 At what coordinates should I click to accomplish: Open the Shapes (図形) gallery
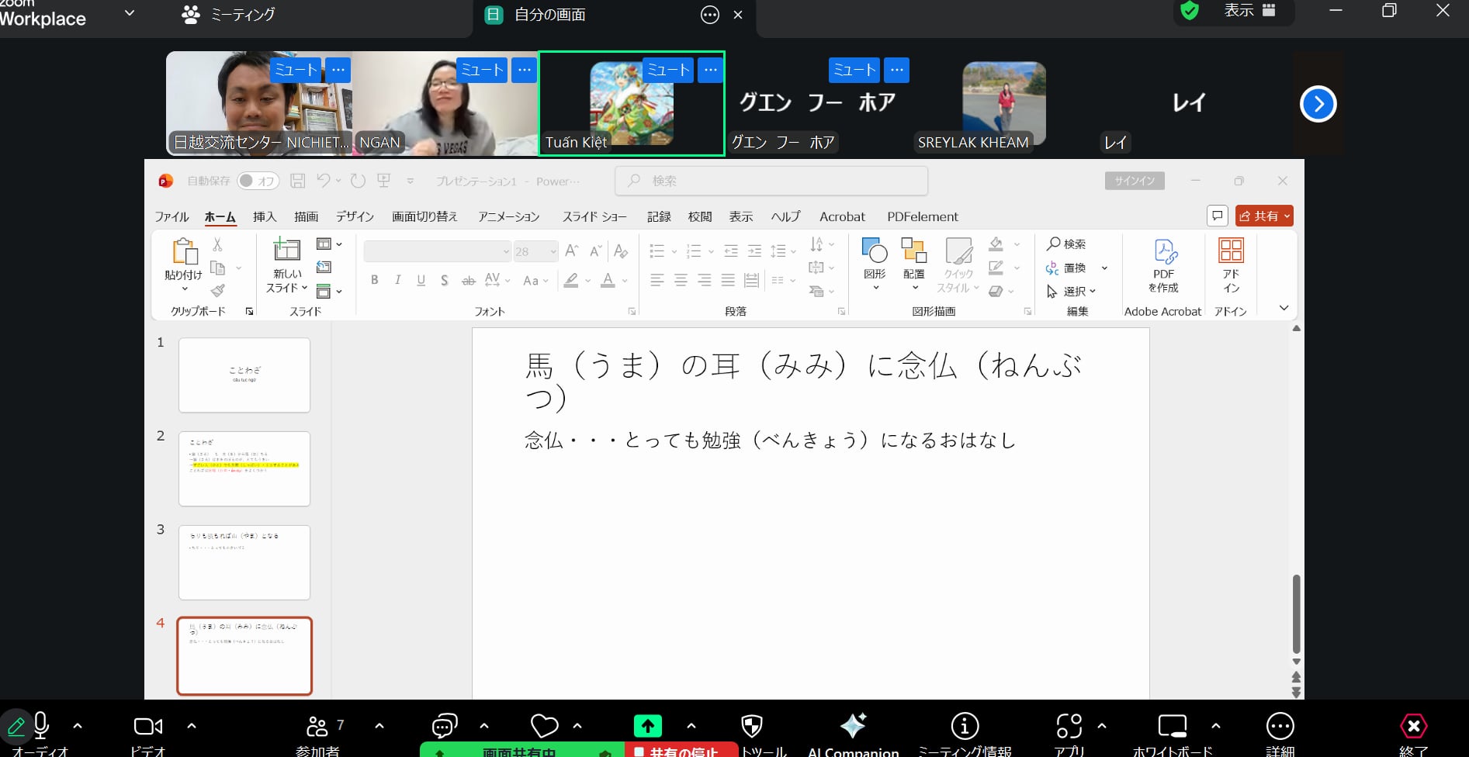(875, 260)
